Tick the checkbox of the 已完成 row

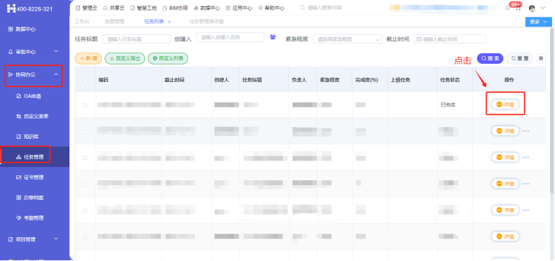coord(85,105)
